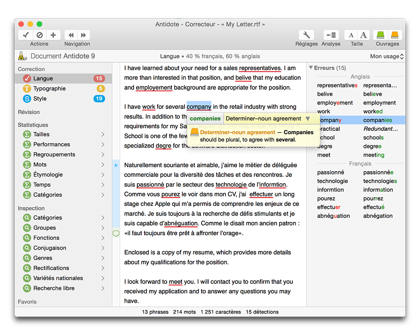This screenshot has width=420, height=335.
Task: Click the checkmark accept correction button
Action: [x=26, y=35]
